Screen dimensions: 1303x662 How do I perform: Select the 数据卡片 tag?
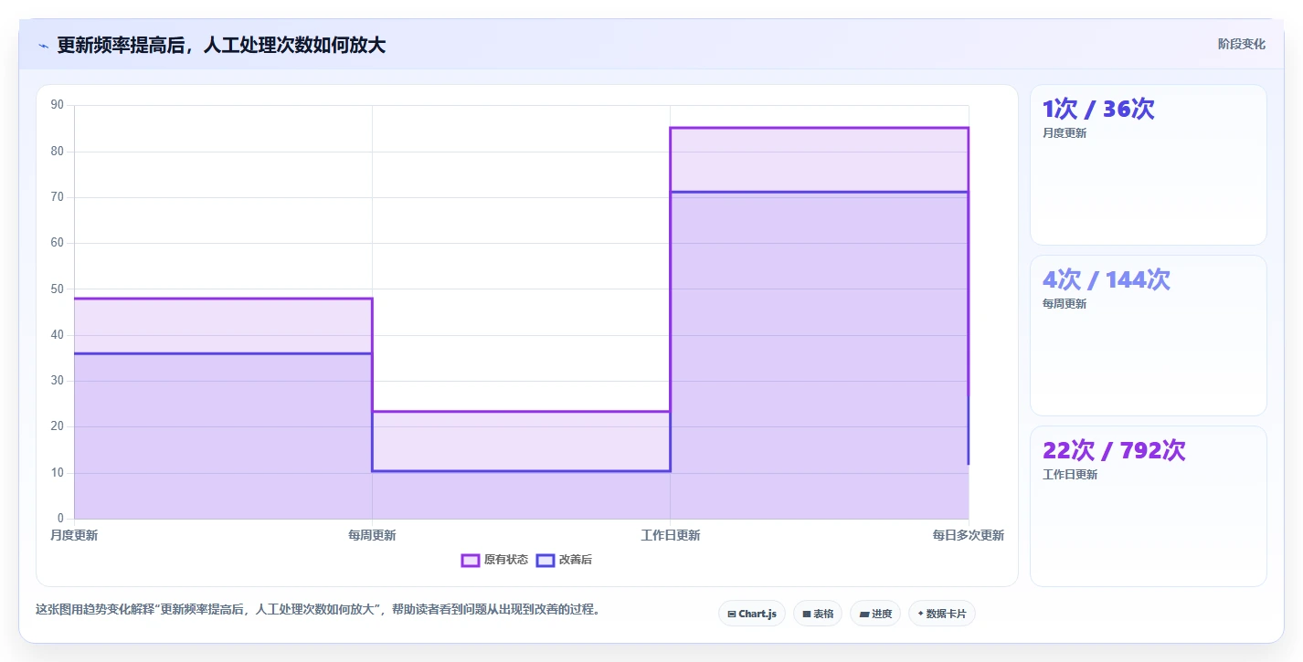point(942,614)
